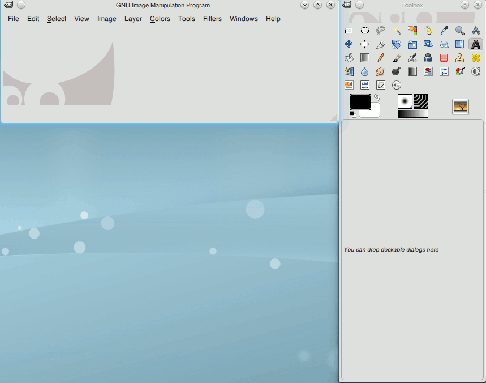Open the View menu
Viewport: 486px width, 383px height.
click(81, 19)
